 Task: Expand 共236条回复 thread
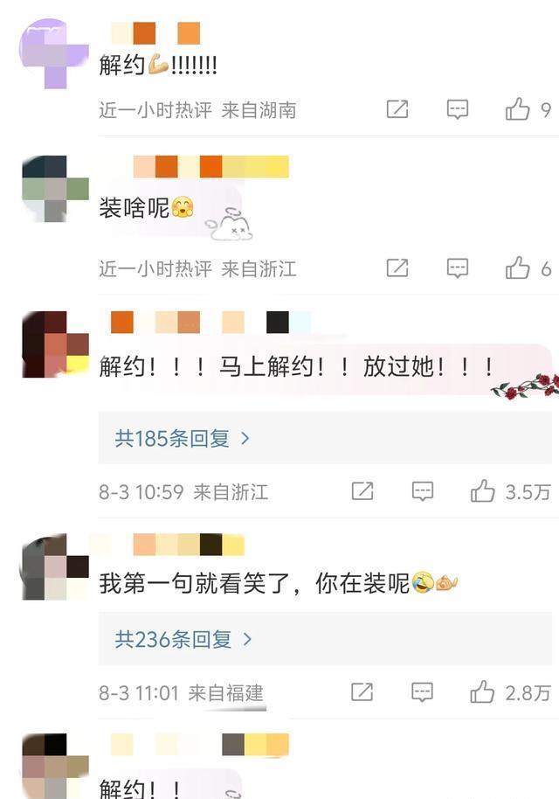click(325, 639)
